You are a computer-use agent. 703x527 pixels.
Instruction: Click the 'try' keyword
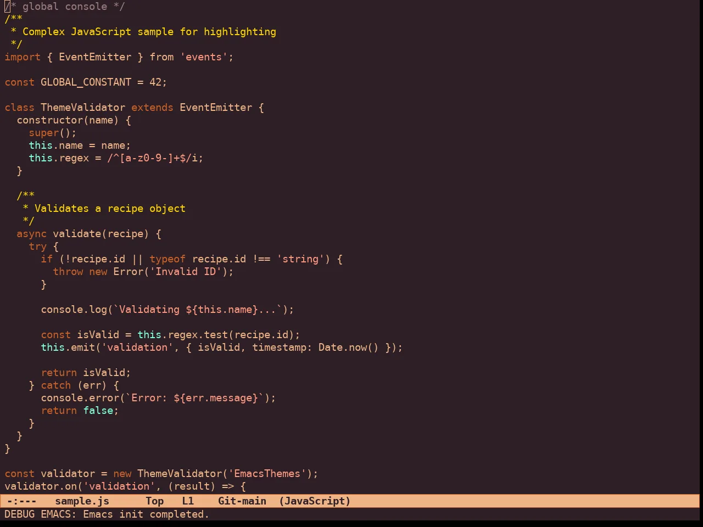[37, 246]
